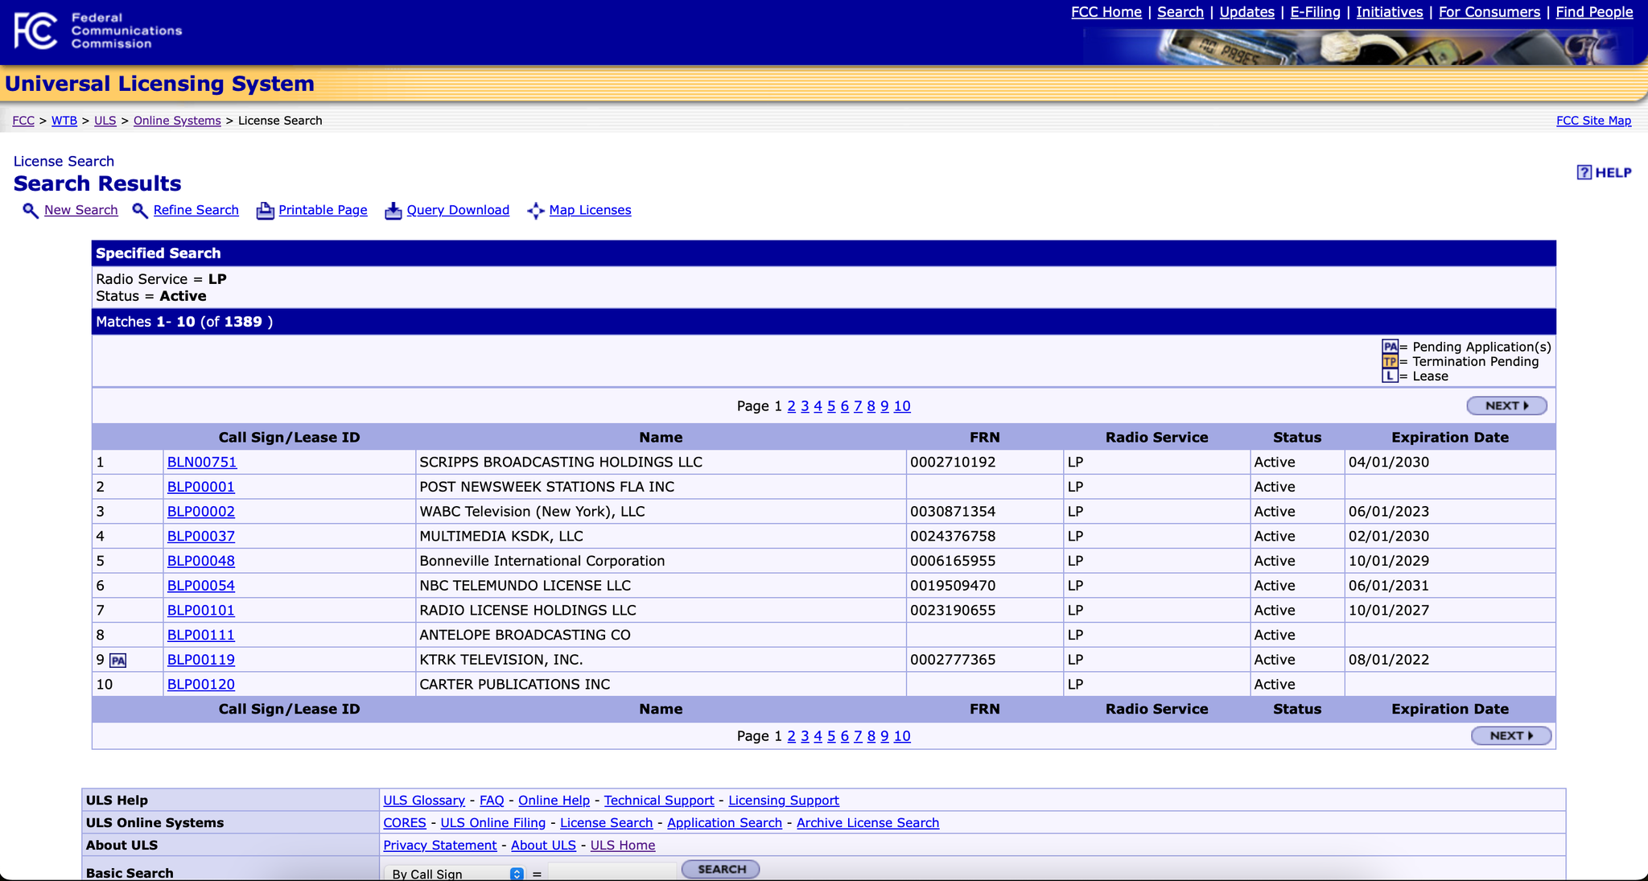Open the FAQ footer link
The height and width of the screenshot is (881, 1648).
tap(492, 801)
